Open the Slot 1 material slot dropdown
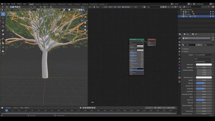Image resolution: width=215 pixels, height=121 pixels. coord(138,7)
